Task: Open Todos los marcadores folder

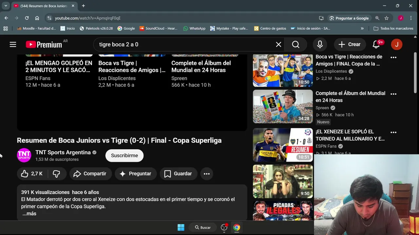Action: click(x=393, y=28)
